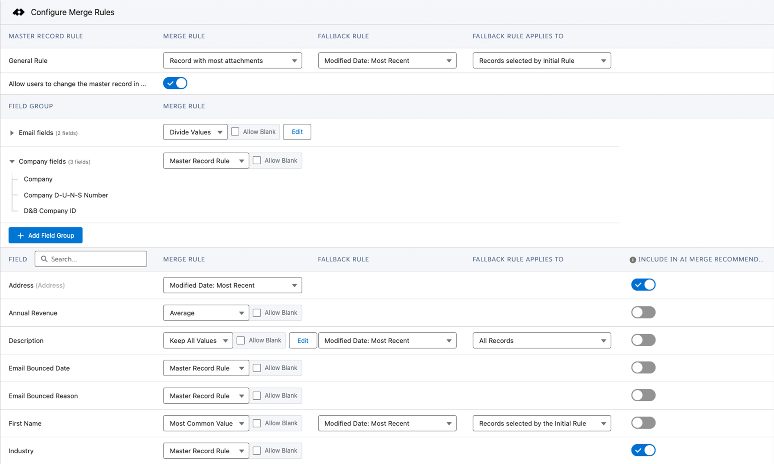Enable AI merge recommendation for Email Bounced Date
The height and width of the screenshot is (464, 774).
(643, 368)
